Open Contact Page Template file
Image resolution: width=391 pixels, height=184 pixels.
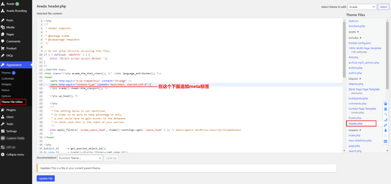pyautogui.click(x=362, y=109)
